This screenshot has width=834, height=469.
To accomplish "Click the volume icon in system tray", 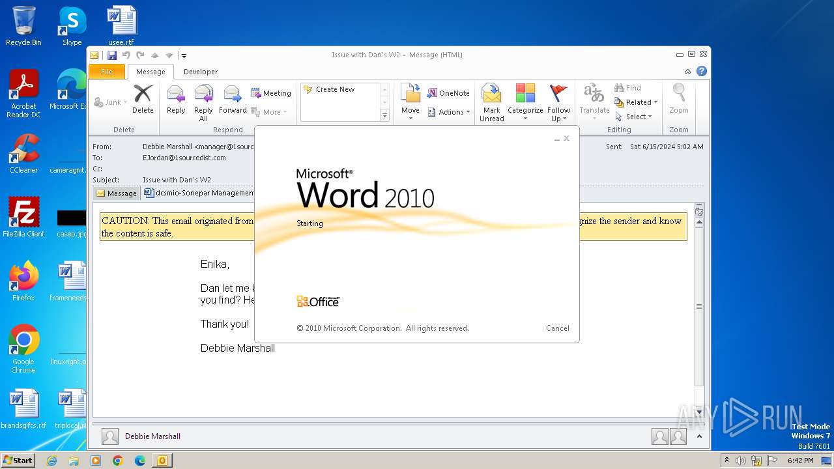I will point(741,461).
